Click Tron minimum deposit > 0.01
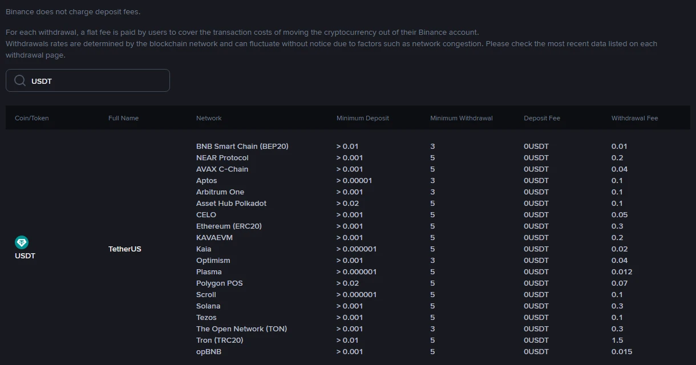The image size is (696, 365). click(347, 340)
